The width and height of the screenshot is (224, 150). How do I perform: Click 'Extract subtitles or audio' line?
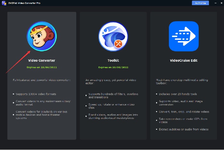(x=184, y=129)
